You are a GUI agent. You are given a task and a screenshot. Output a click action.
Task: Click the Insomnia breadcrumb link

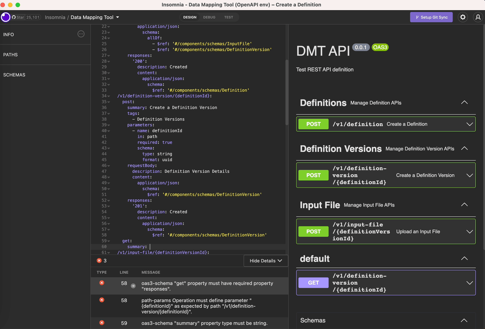55,17
